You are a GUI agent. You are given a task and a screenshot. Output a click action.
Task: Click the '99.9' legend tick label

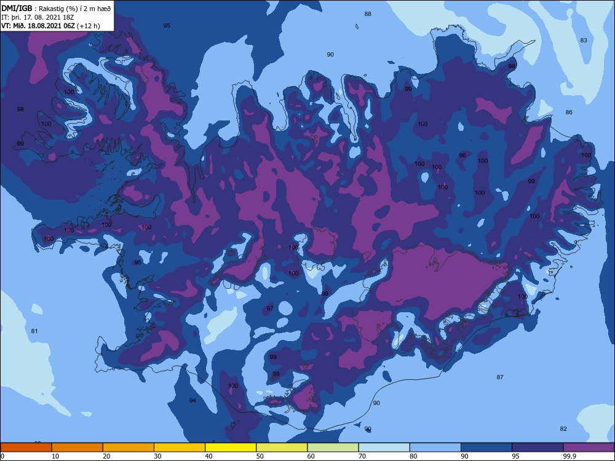click(569, 456)
